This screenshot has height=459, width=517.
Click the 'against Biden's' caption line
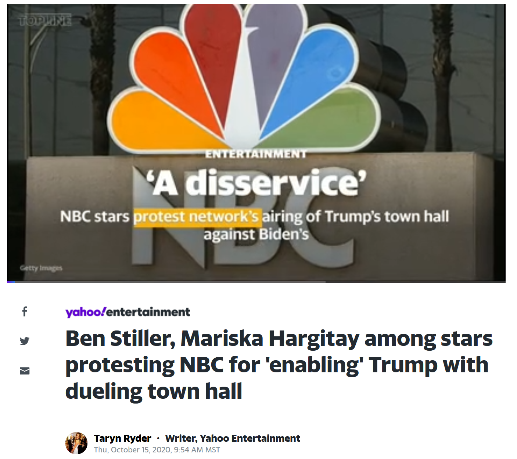pyautogui.click(x=256, y=235)
